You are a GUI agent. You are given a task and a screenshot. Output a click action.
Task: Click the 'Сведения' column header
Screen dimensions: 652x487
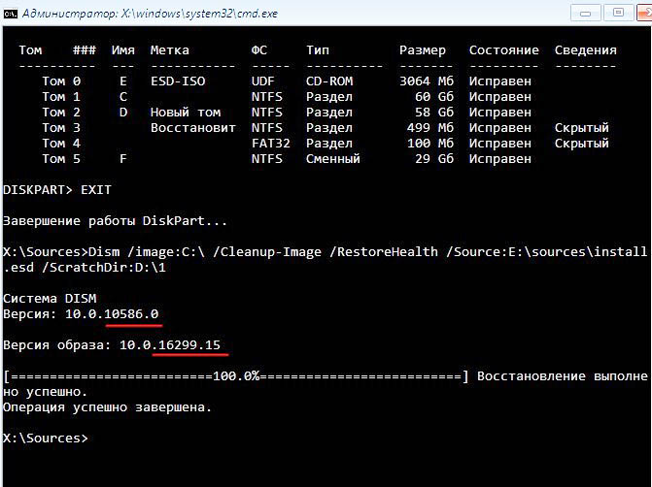tap(585, 50)
